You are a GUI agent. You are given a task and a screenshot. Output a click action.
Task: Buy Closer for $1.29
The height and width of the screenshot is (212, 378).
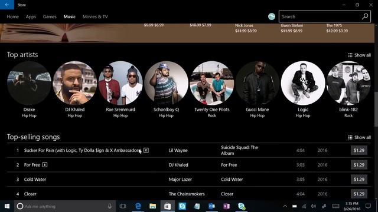click(359, 194)
